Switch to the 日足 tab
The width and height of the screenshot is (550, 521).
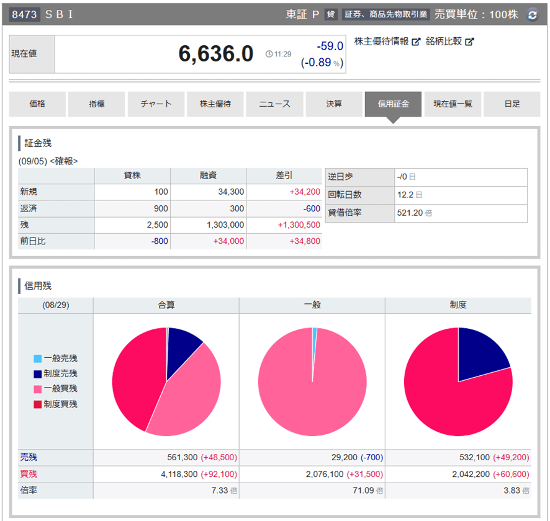coord(512,104)
